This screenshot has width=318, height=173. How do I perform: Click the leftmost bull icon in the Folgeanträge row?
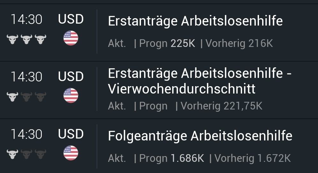point(12,154)
